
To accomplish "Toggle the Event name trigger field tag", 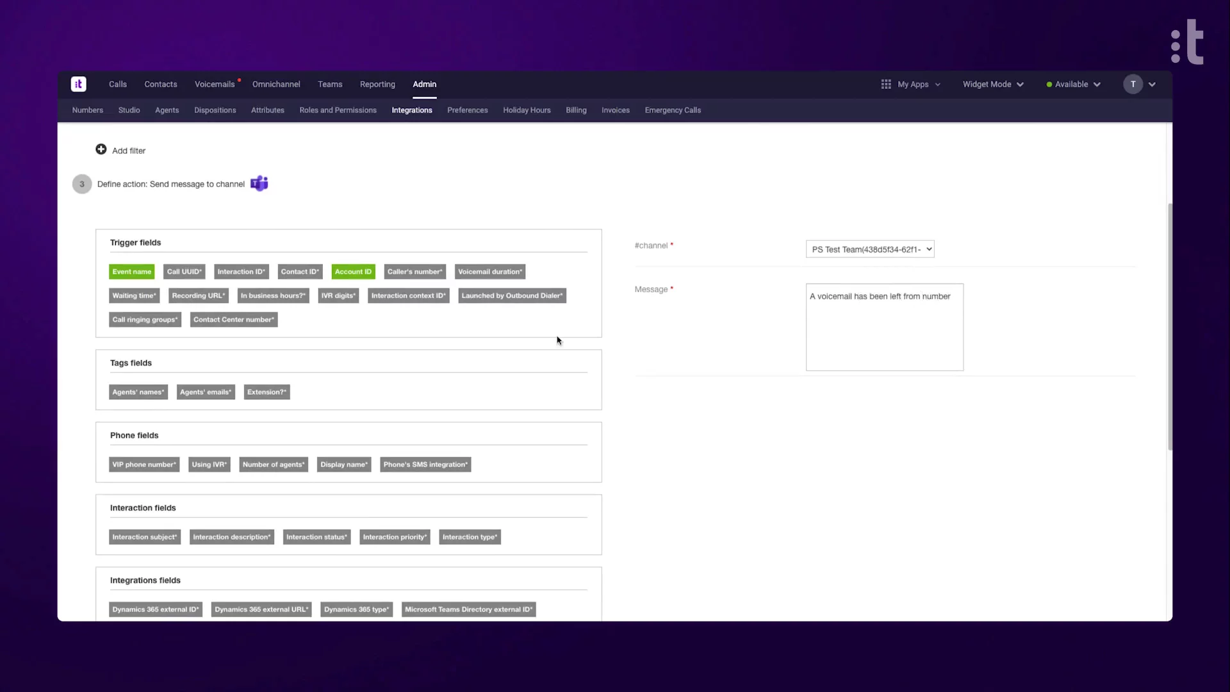I will click(x=132, y=272).
